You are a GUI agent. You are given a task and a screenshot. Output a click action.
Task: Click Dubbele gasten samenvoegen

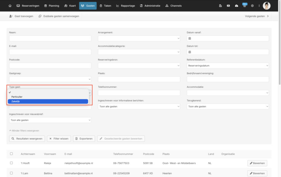pos(59,16)
